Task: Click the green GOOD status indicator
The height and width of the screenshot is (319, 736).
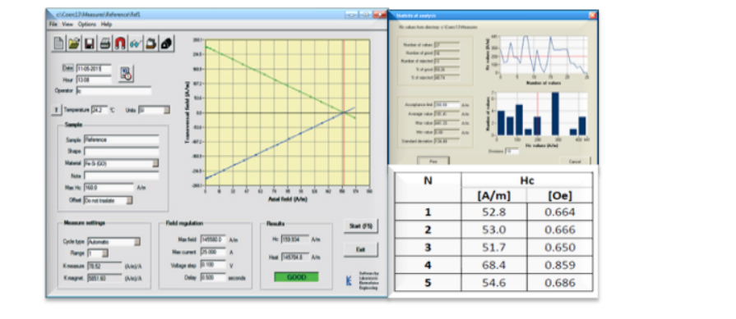Action: click(296, 277)
